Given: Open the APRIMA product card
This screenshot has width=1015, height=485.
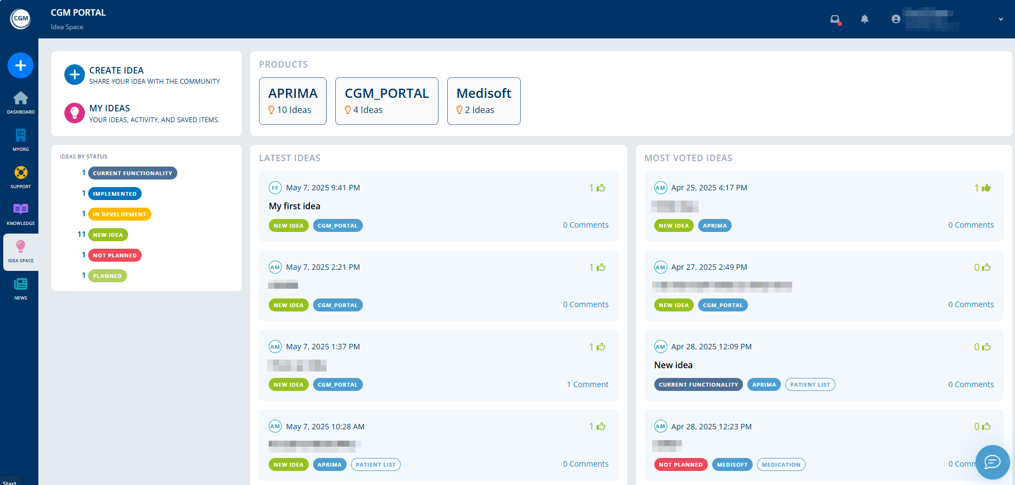Looking at the screenshot, I should [293, 101].
